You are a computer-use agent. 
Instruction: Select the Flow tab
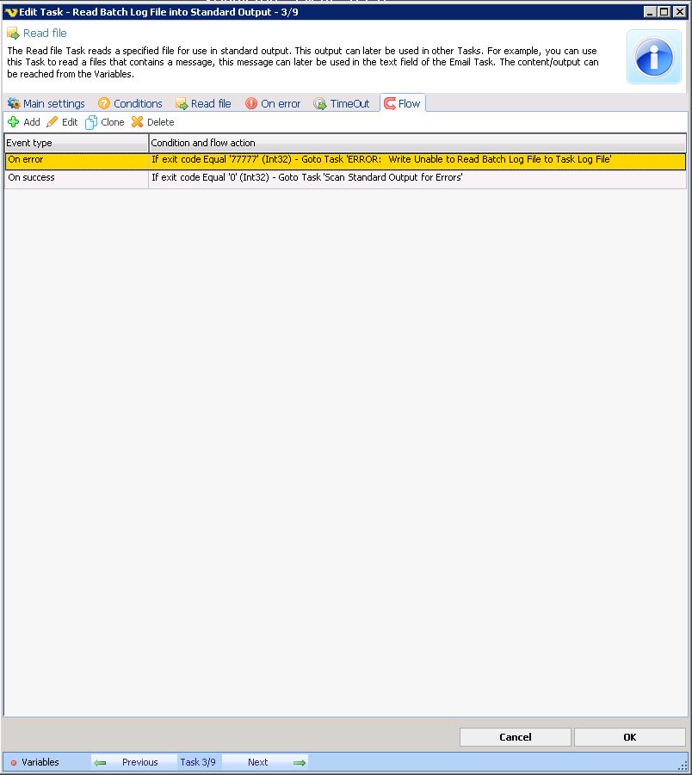403,103
